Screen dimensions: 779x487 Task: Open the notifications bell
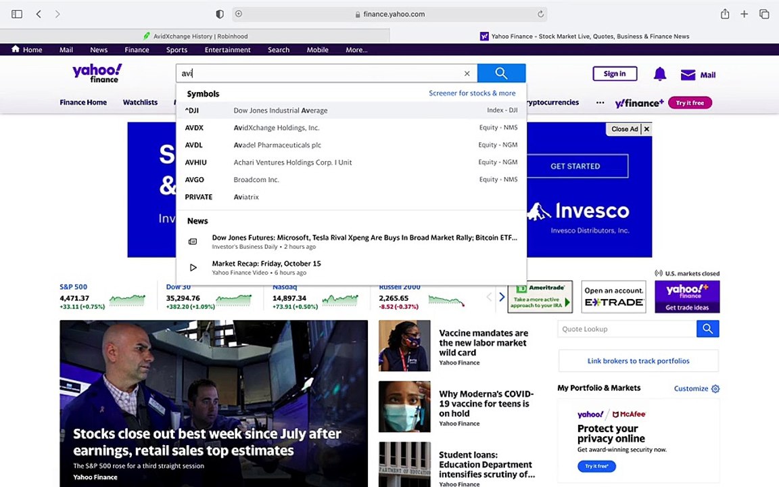click(x=660, y=74)
